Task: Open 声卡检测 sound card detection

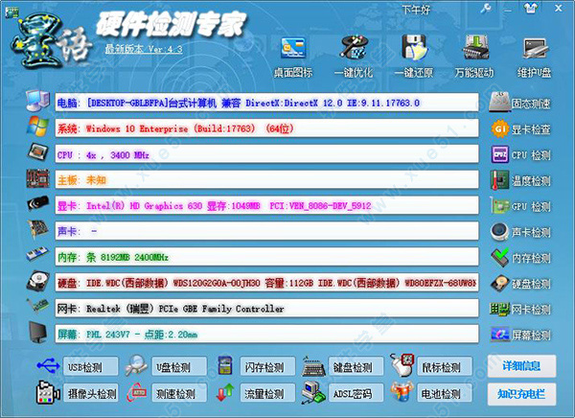Action: pos(520,232)
